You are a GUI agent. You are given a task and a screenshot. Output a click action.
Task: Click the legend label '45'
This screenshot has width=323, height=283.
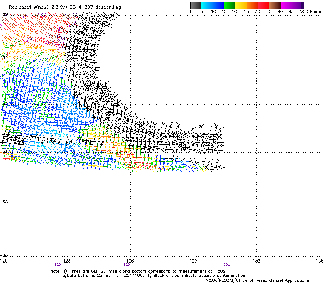(x=291, y=12)
